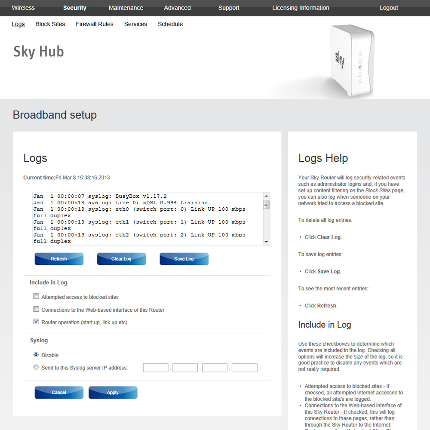Image resolution: width=430 pixels, height=430 pixels.
Task: Select Send to this Syslog server option
Action: pos(36,367)
